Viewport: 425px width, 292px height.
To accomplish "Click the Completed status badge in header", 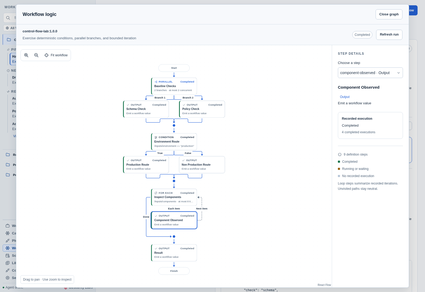I will 362,35.
